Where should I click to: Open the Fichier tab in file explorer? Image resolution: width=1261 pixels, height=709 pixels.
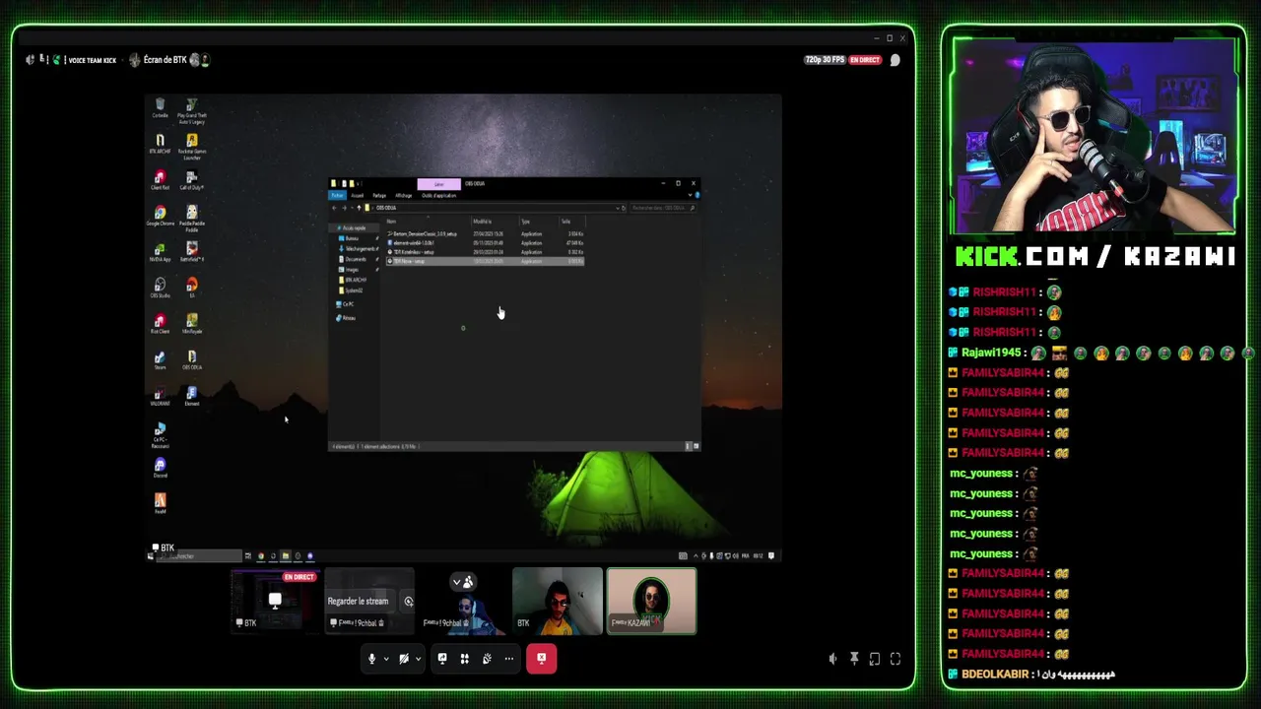[336, 195]
